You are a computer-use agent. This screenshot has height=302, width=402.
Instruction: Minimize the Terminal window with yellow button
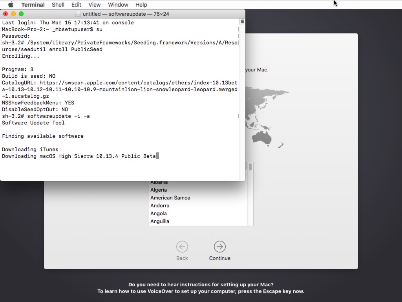13,14
